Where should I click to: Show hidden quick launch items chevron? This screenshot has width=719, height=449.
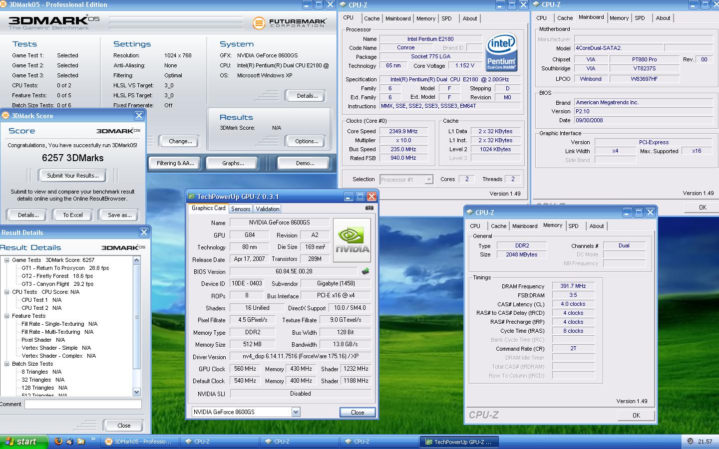click(x=93, y=439)
